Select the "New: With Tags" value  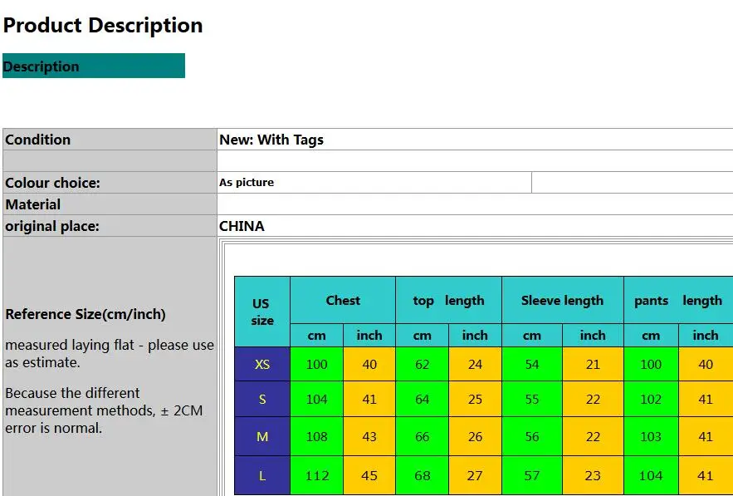271,140
